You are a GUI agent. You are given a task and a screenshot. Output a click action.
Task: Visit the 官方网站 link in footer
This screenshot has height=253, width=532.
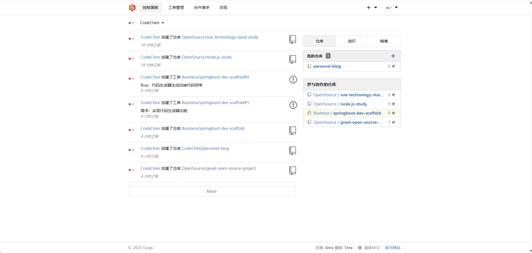pos(392,248)
